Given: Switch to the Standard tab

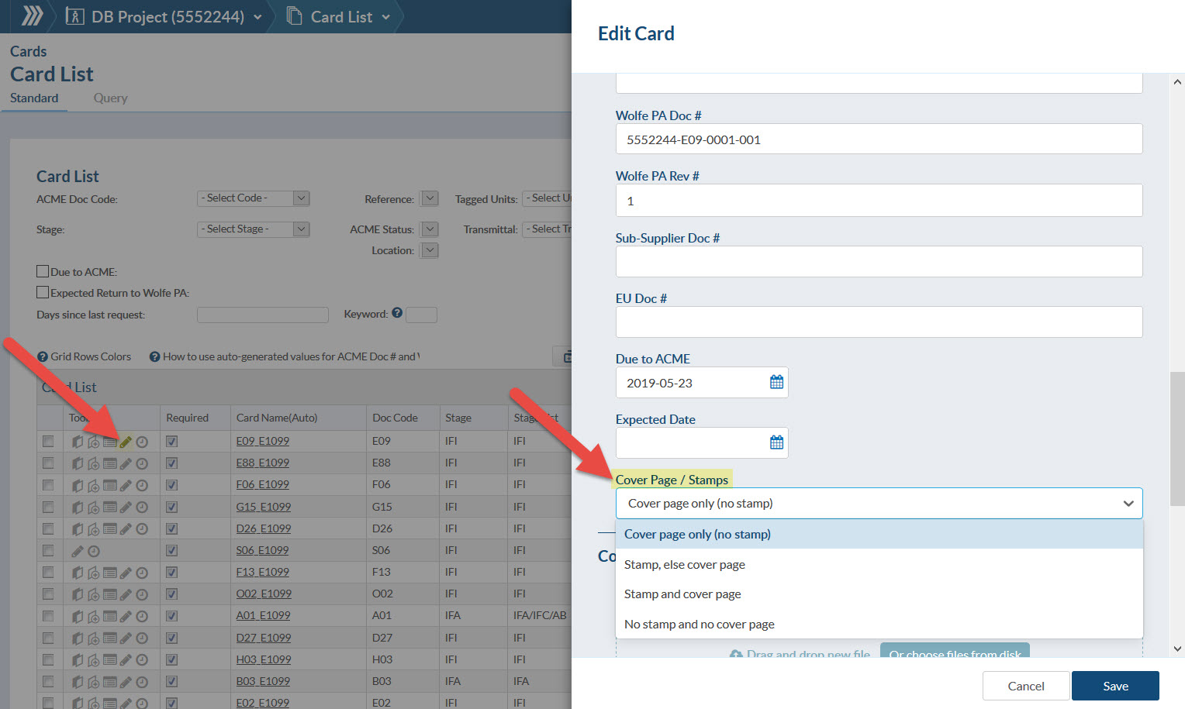Looking at the screenshot, I should coord(34,98).
